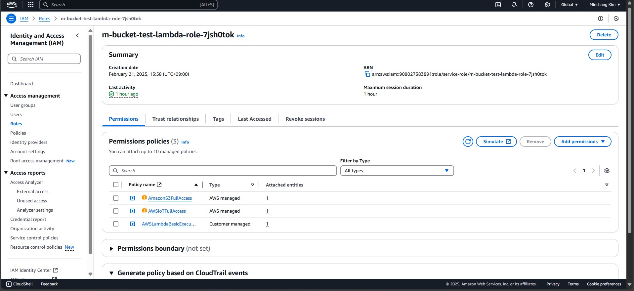
Task: Open the info panel icon in breadcrumb bar
Action: point(601,19)
